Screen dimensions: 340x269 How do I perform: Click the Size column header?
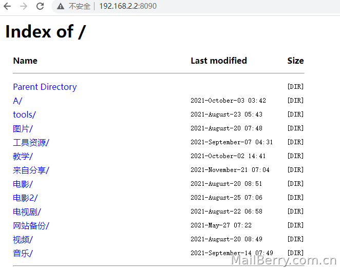click(x=295, y=61)
